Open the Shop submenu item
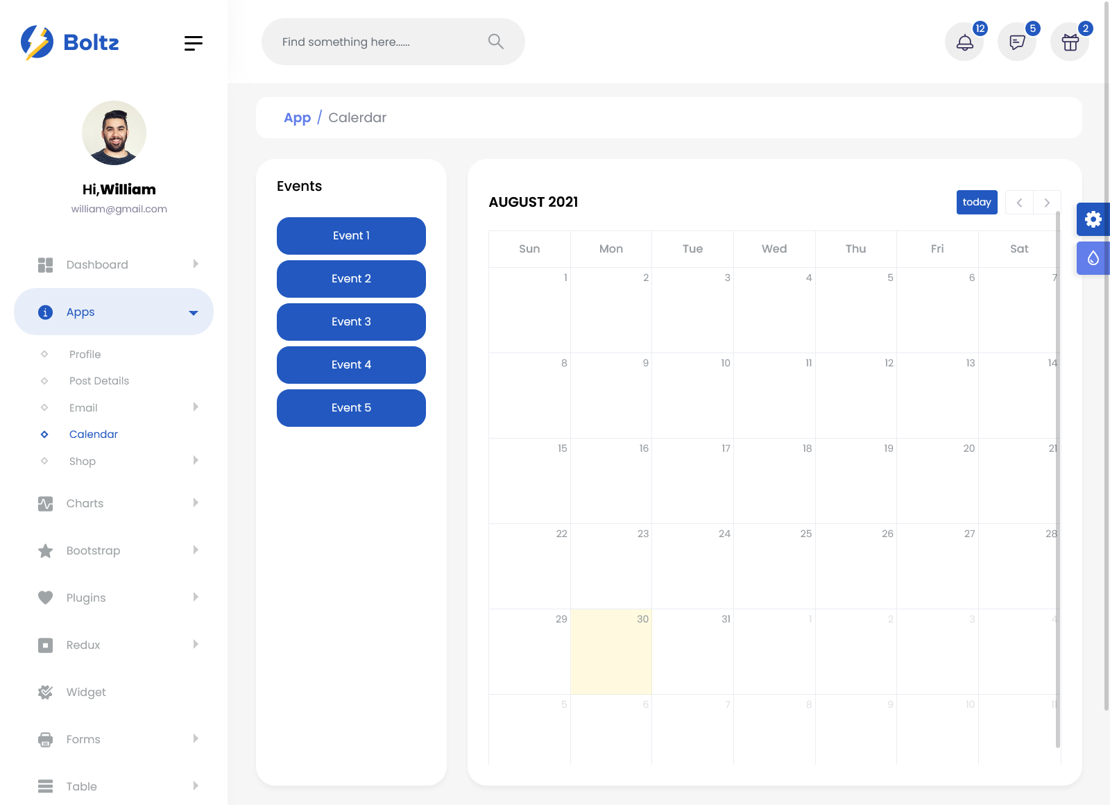Viewport: 1110px width, 805px height. point(83,461)
